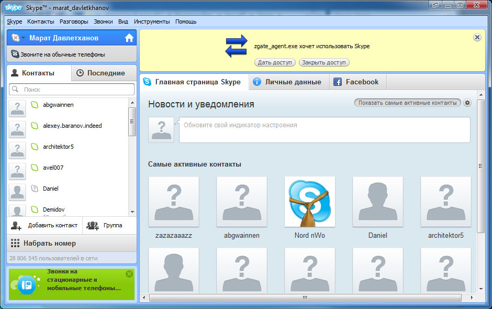Click main panel scroll down arrow
The image size is (492, 309).
point(481,289)
